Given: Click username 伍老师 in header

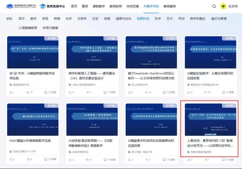Looking at the screenshot, I should [x=233, y=6].
